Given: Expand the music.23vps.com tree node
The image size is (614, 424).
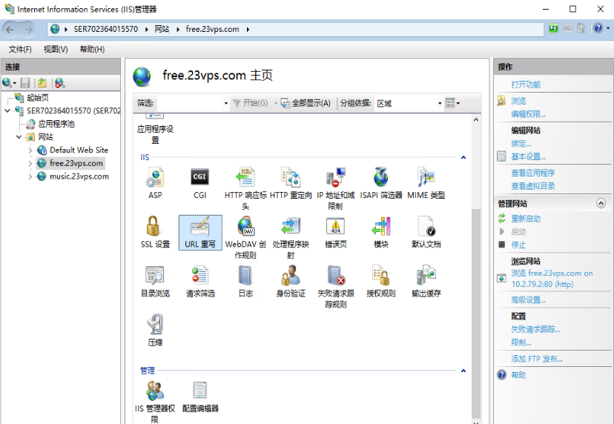Looking at the screenshot, I should tap(30, 176).
